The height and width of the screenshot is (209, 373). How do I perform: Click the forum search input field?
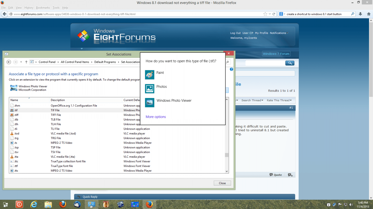(x=265, y=63)
